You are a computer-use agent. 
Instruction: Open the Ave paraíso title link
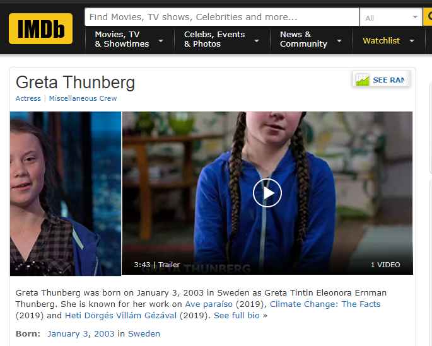point(209,304)
